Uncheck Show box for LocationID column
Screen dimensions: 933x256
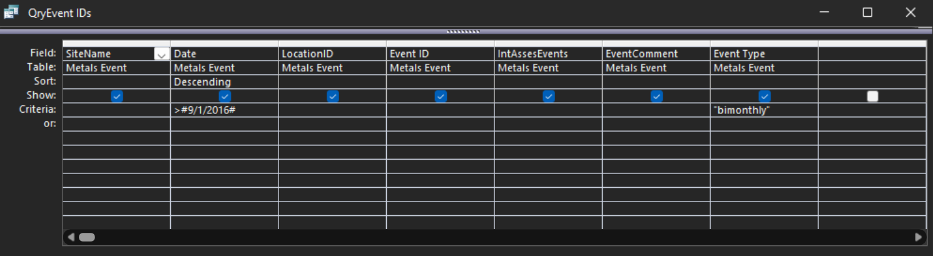[x=333, y=96]
